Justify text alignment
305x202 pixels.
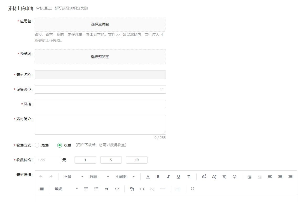pyautogui.click(x=42, y=189)
